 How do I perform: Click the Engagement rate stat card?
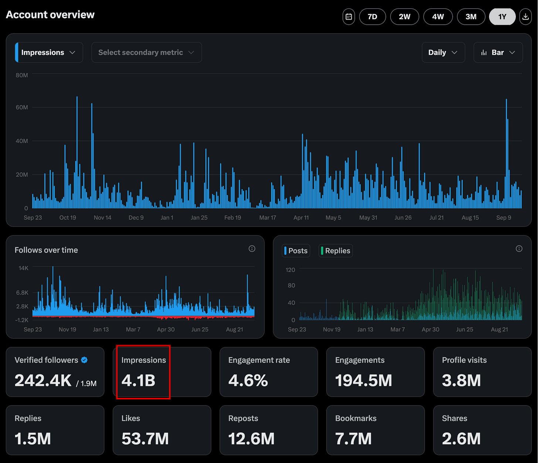click(x=269, y=372)
